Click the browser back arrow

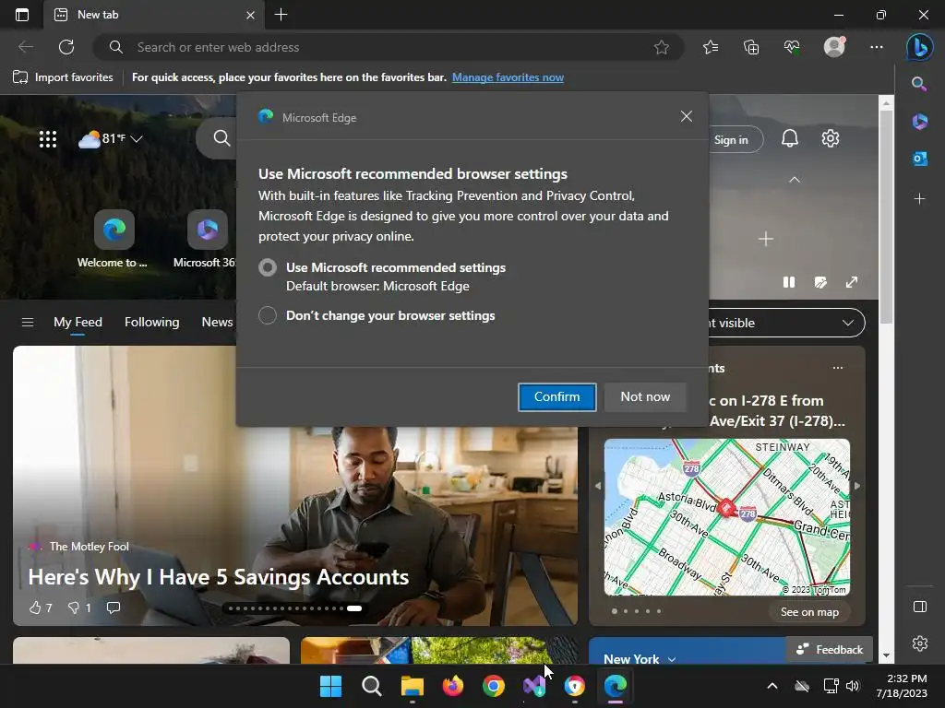(x=25, y=47)
